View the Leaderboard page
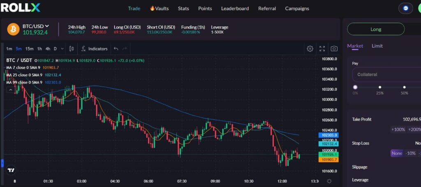 (x=235, y=9)
